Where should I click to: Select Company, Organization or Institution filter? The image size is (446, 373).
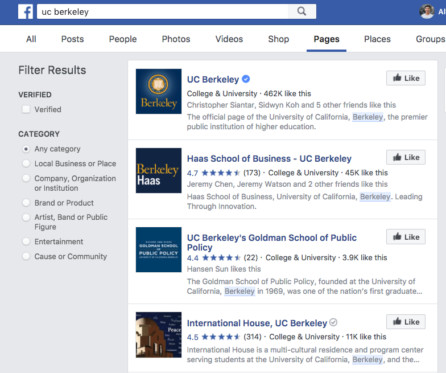(26, 178)
